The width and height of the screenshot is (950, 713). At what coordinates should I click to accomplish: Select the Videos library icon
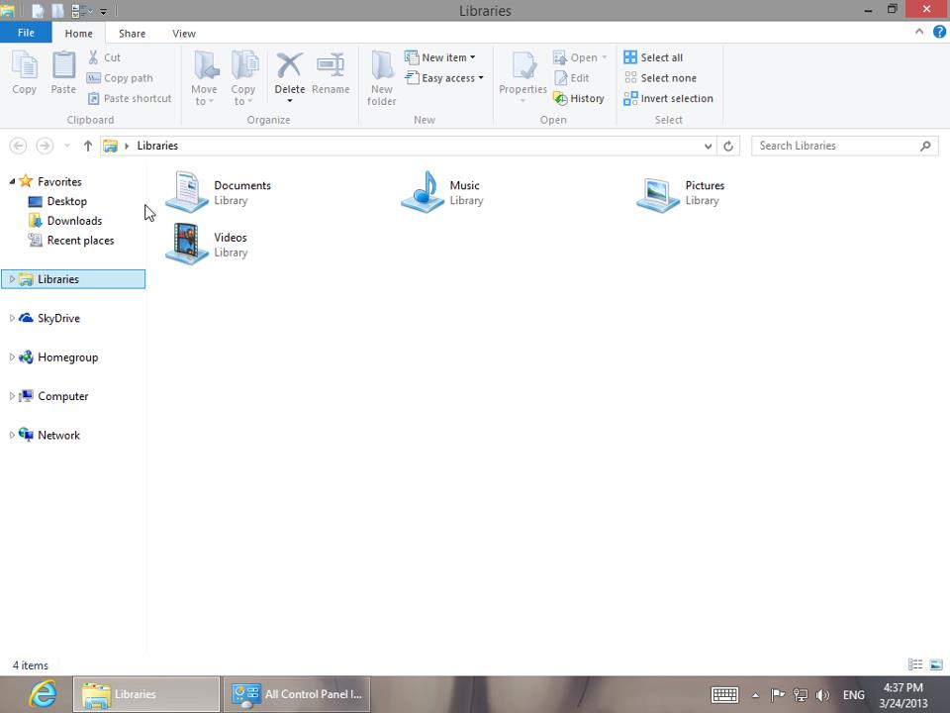[187, 244]
